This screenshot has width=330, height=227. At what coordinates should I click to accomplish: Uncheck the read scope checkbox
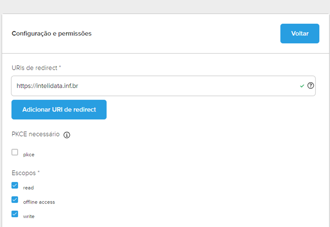pos(15,185)
